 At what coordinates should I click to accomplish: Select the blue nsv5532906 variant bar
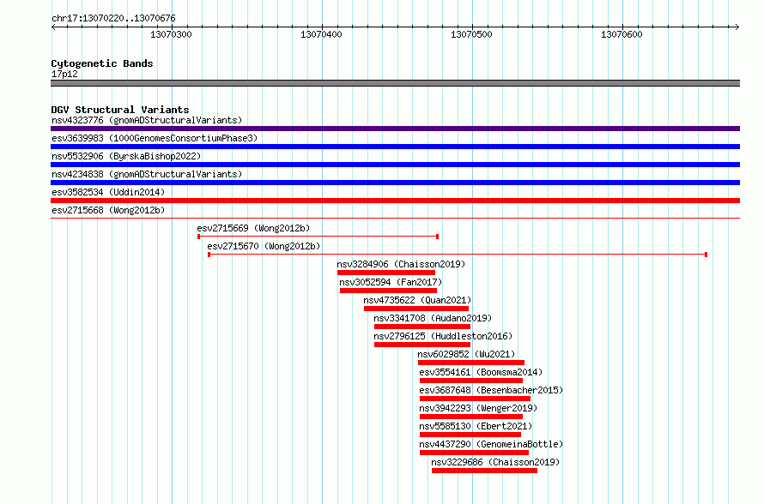click(395, 165)
